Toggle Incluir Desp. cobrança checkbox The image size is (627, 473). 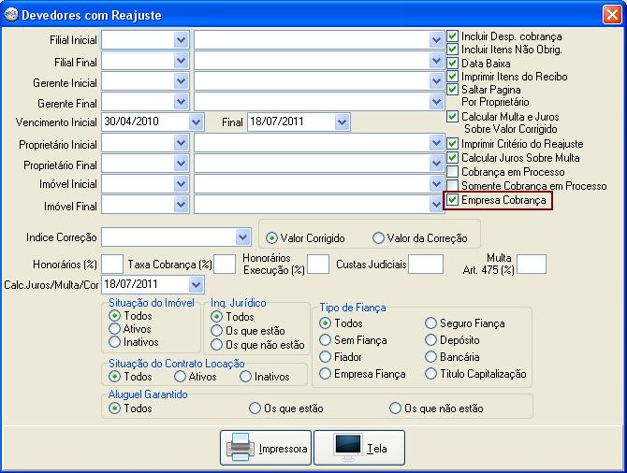click(453, 36)
